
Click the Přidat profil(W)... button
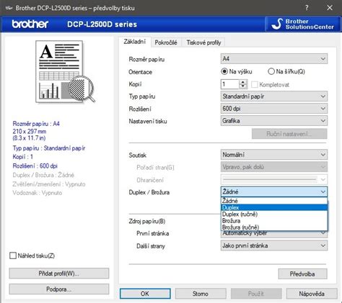click(59, 273)
